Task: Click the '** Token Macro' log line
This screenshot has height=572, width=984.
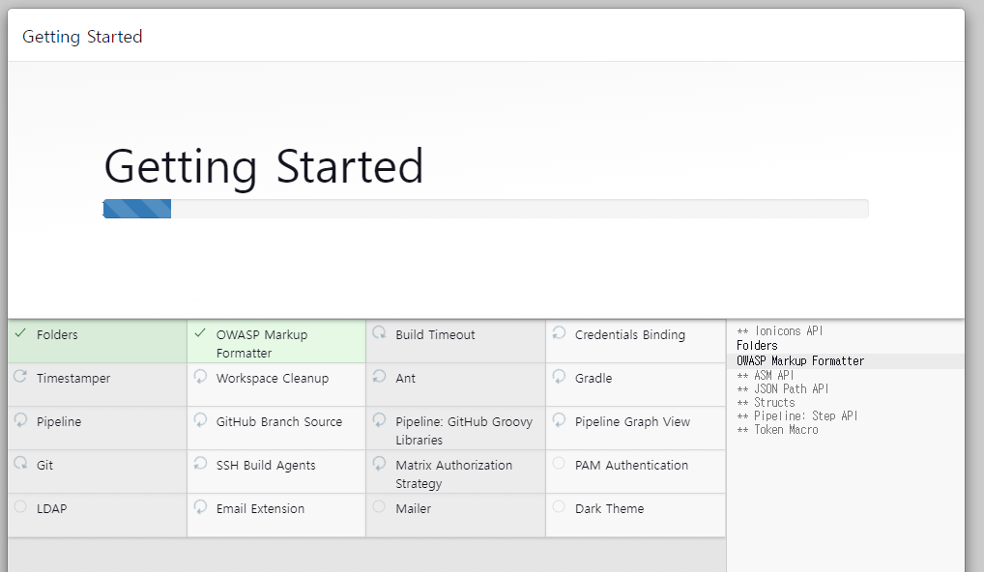Action: pyautogui.click(x=777, y=430)
